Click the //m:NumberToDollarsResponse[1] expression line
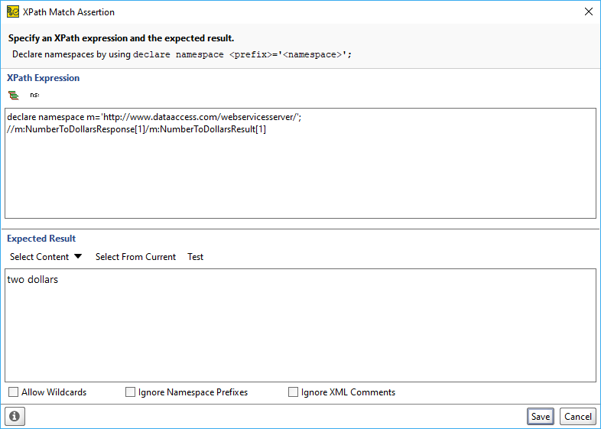 [136, 129]
